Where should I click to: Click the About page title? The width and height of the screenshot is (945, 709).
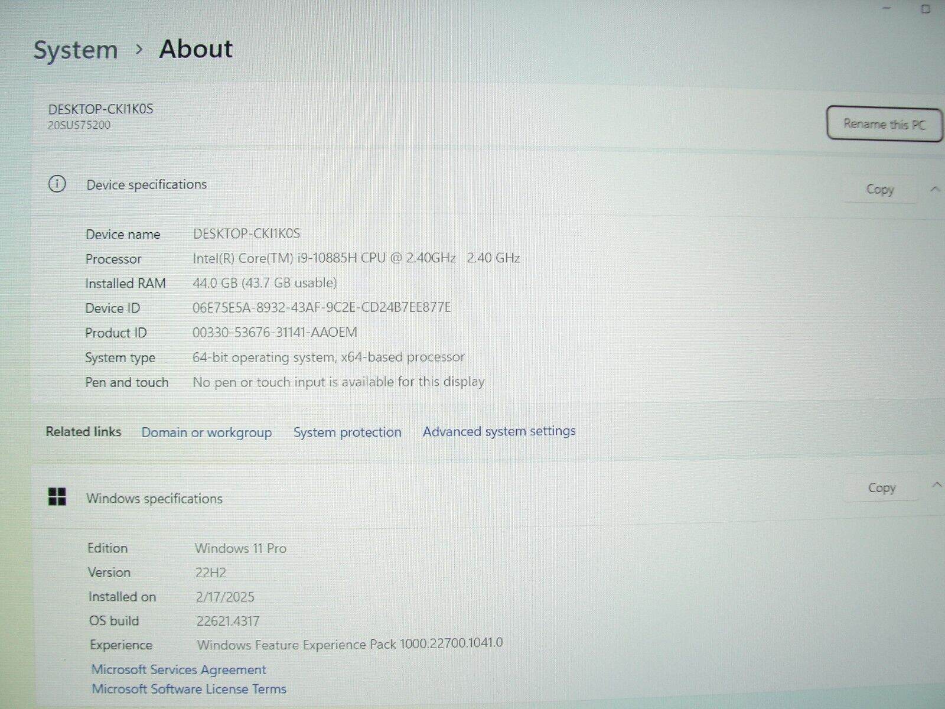(x=195, y=49)
